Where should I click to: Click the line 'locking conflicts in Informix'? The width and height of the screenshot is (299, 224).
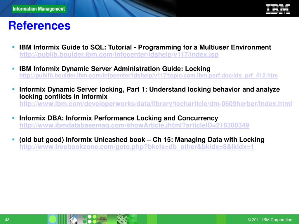[x=63, y=97]
